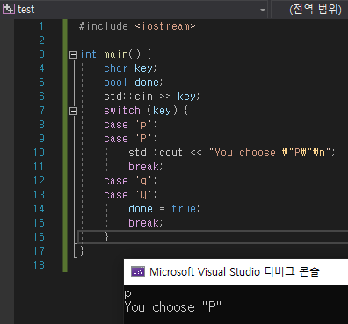Click line number 1 in the gutter

[41, 26]
